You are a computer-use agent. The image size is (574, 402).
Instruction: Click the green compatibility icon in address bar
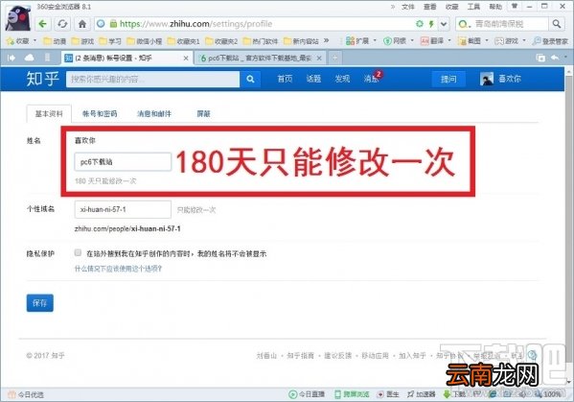coord(420,24)
